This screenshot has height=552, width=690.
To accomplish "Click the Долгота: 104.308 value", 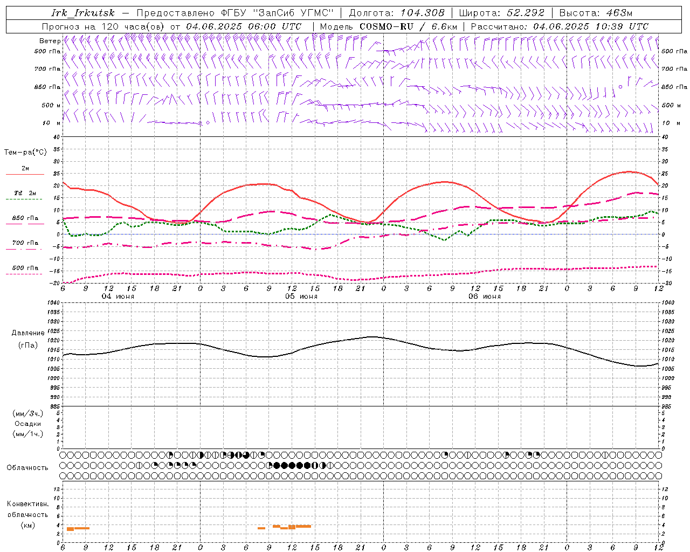I will (397, 13).
